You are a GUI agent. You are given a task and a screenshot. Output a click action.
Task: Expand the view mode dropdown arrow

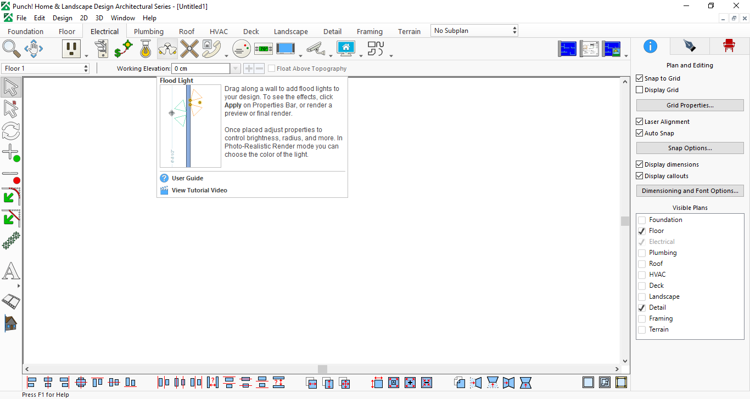[626, 55]
